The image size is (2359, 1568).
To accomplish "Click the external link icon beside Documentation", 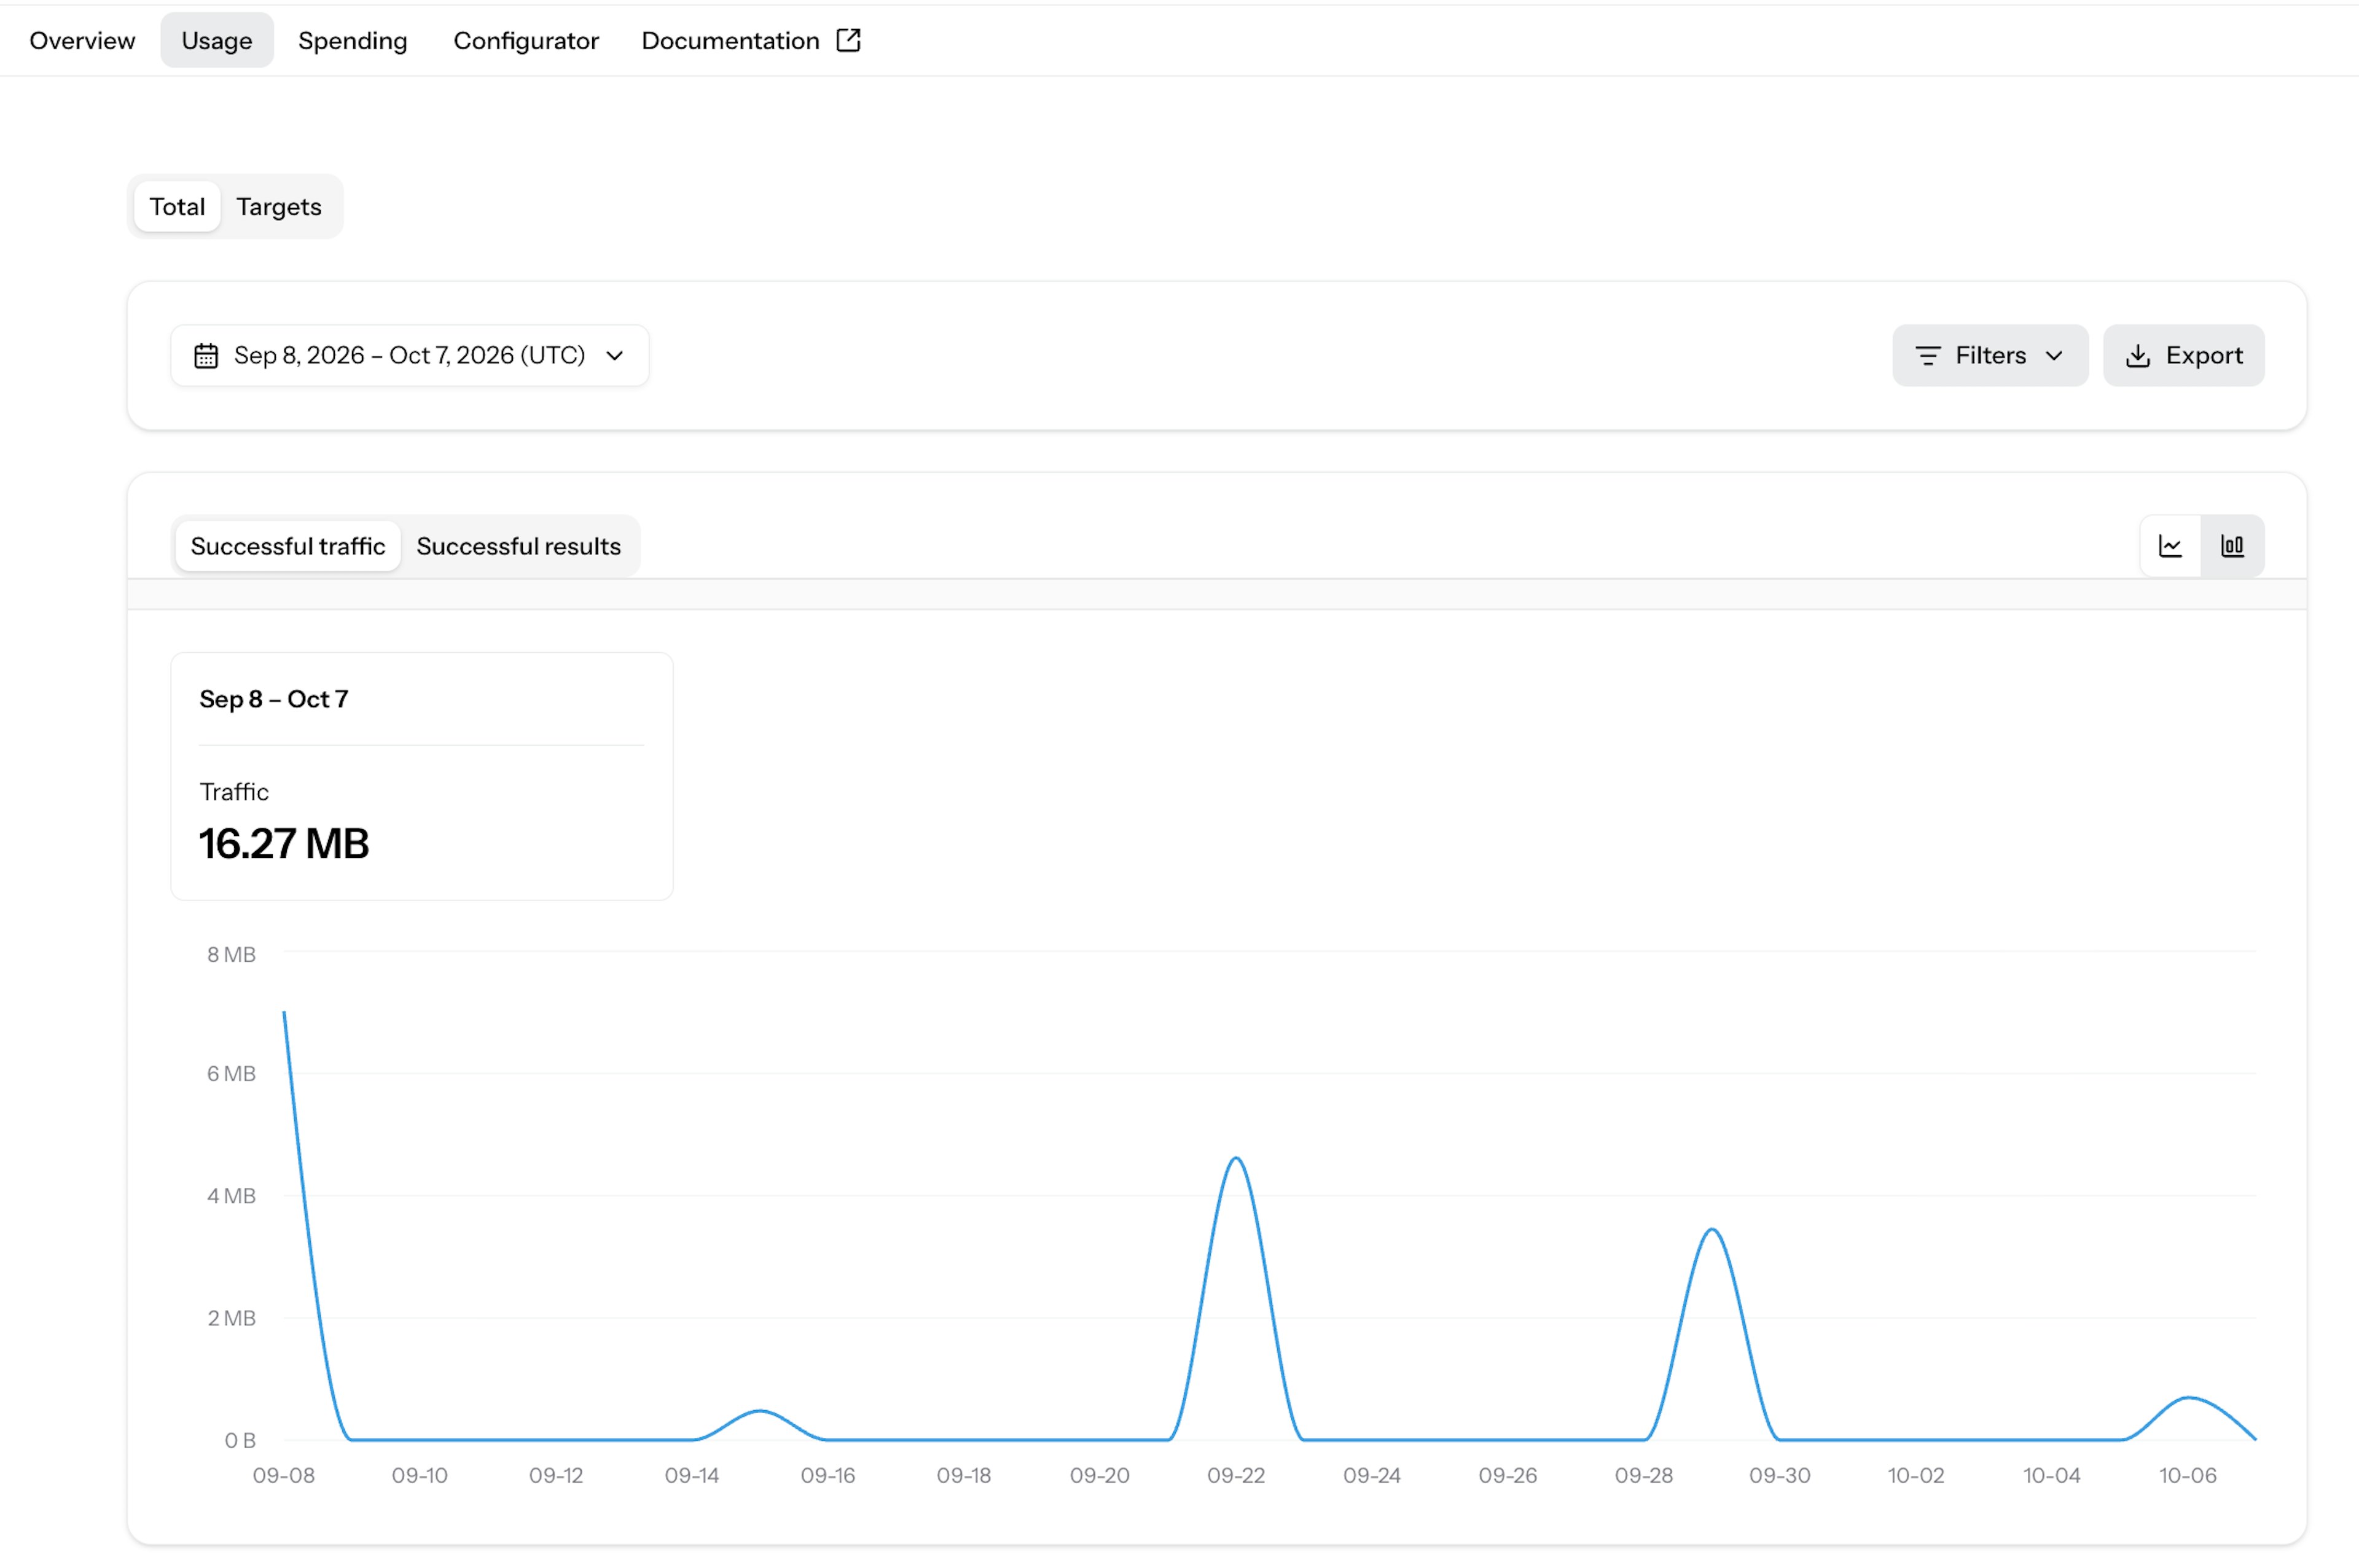I will point(848,40).
